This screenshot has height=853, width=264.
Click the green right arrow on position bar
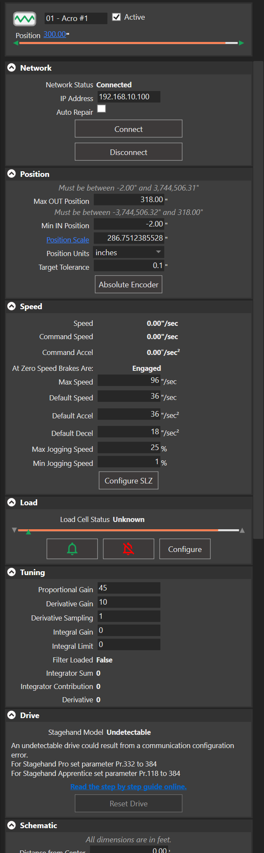241,43
